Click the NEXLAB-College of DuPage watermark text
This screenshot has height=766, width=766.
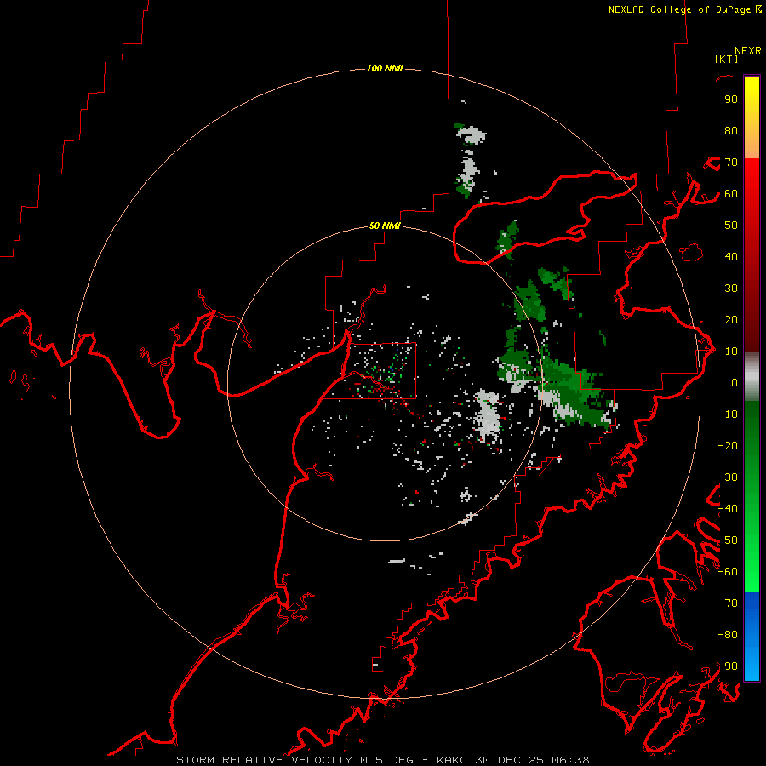coord(679,9)
